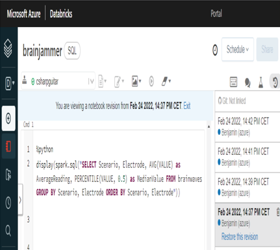Select the 14:41 PM CET revision
Screen dimensions: 280x250
pyautogui.click(x=247, y=157)
